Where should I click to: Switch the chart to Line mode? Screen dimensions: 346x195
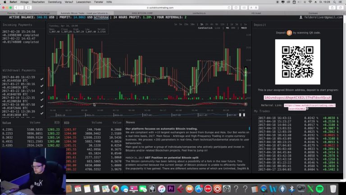[x=217, y=28]
